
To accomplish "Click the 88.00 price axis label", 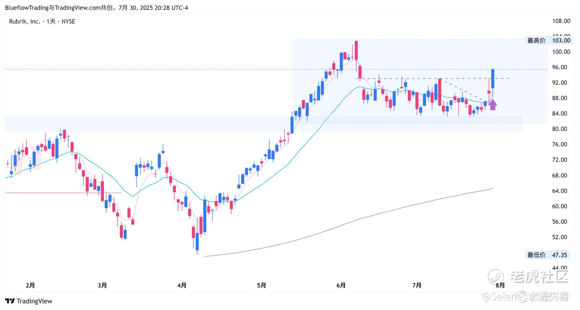I will pos(560,98).
